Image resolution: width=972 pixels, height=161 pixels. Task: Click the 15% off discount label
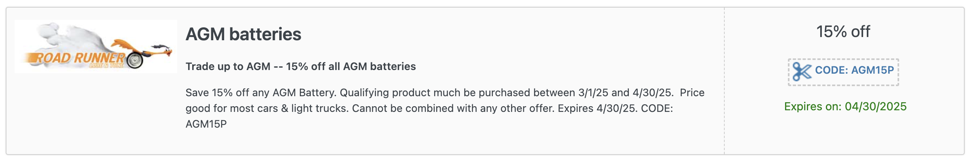click(843, 31)
